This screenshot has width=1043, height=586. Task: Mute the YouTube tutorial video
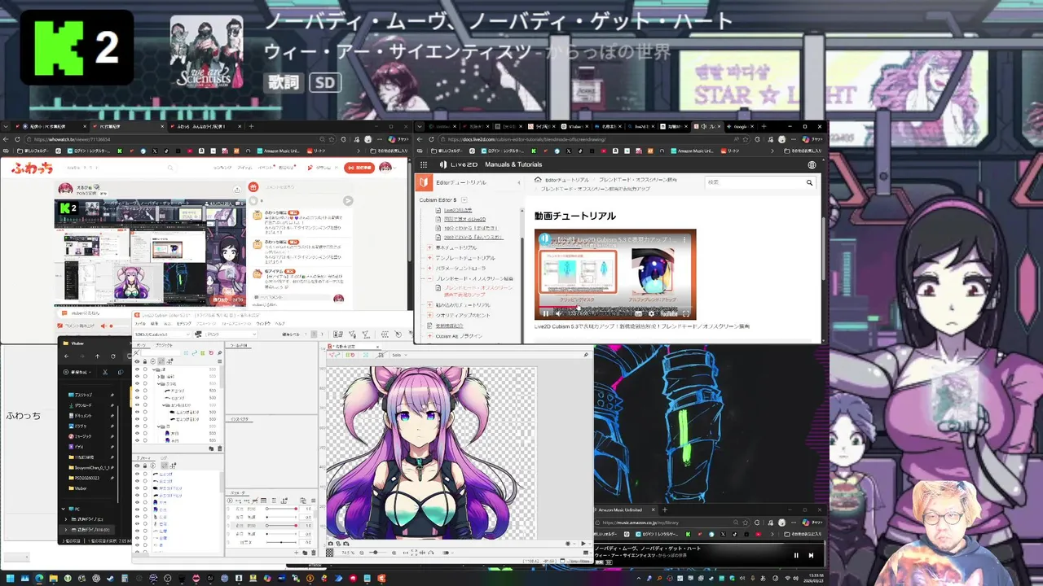click(x=558, y=313)
